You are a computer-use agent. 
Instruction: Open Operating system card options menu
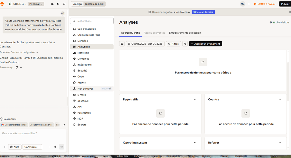(x=195, y=142)
